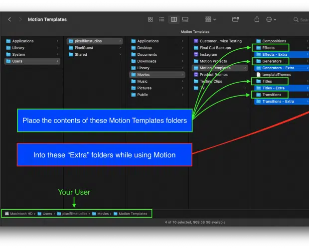Select the Compositions folder

pyautogui.click(x=282, y=41)
